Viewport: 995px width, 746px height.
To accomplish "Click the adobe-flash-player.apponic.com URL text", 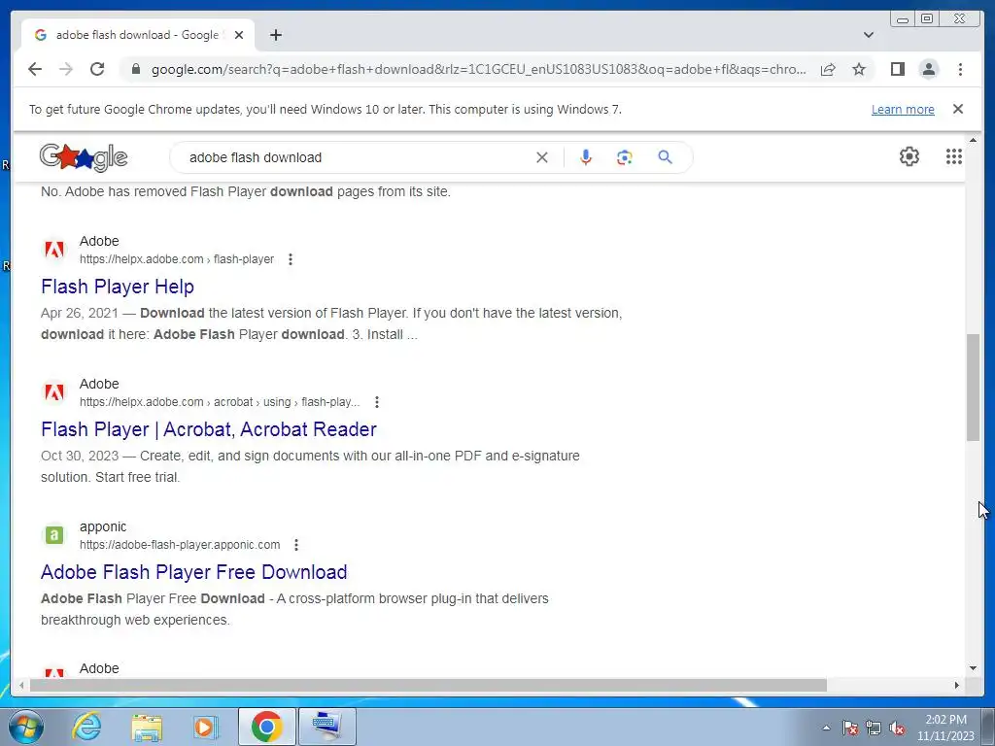I will 180,545.
